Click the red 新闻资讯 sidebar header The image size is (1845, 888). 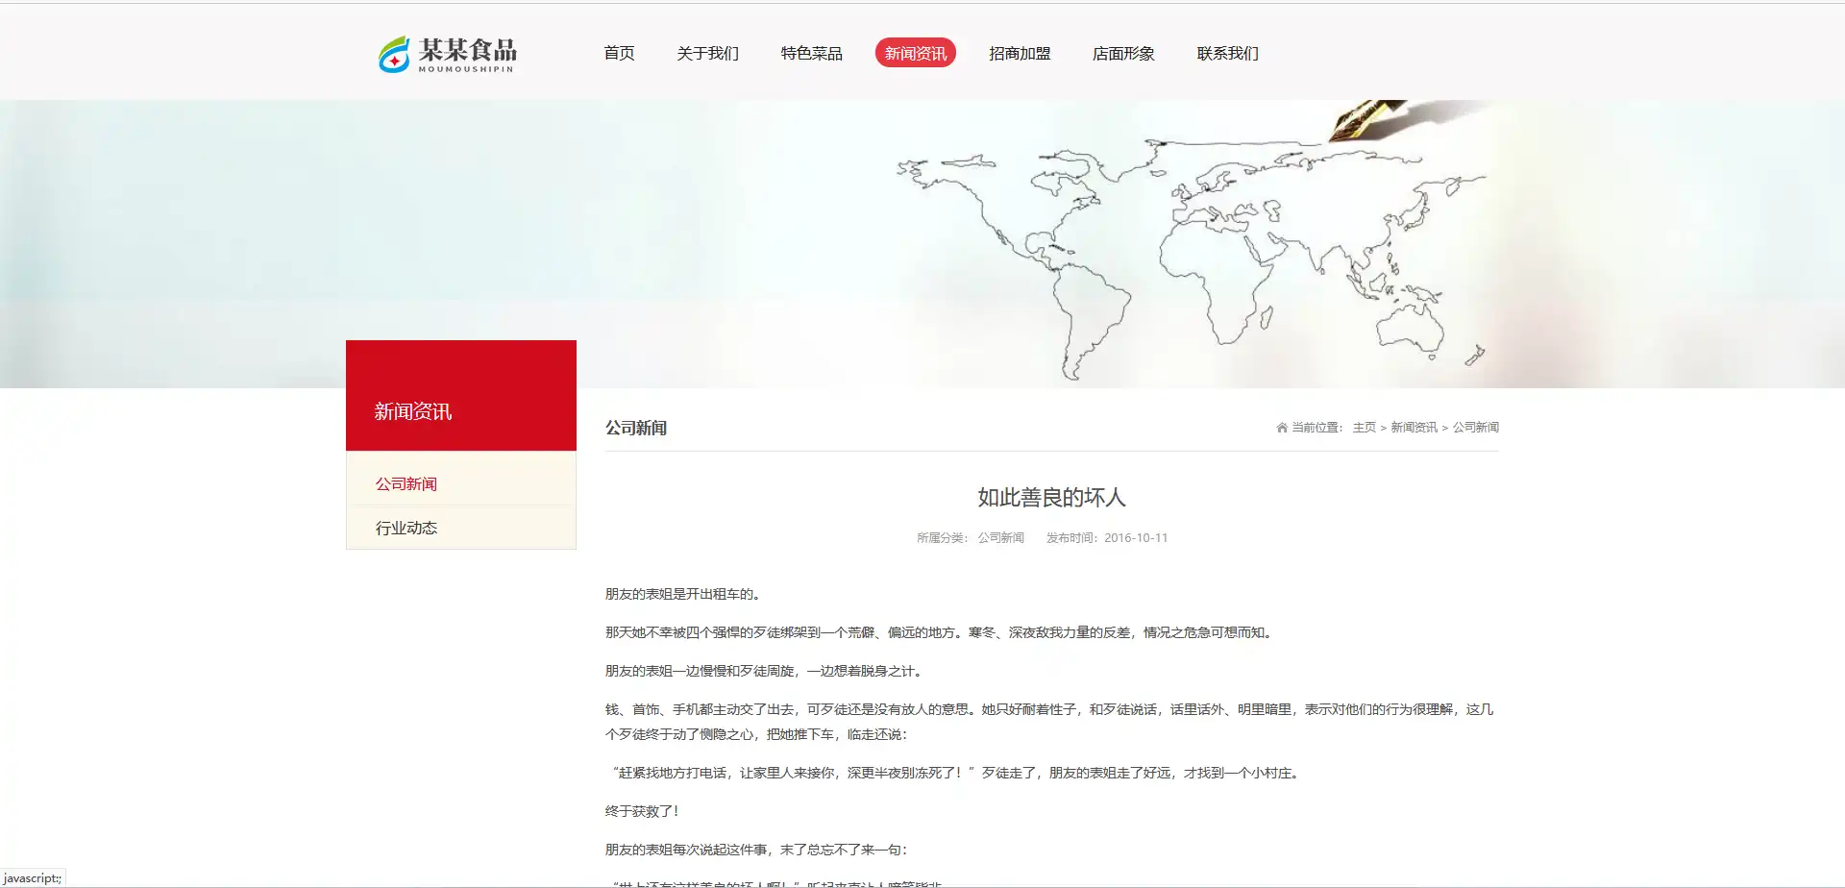coord(461,395)
